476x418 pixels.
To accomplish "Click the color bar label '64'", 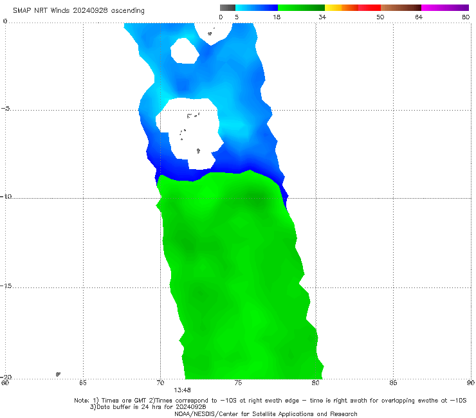I will [419, 17].
